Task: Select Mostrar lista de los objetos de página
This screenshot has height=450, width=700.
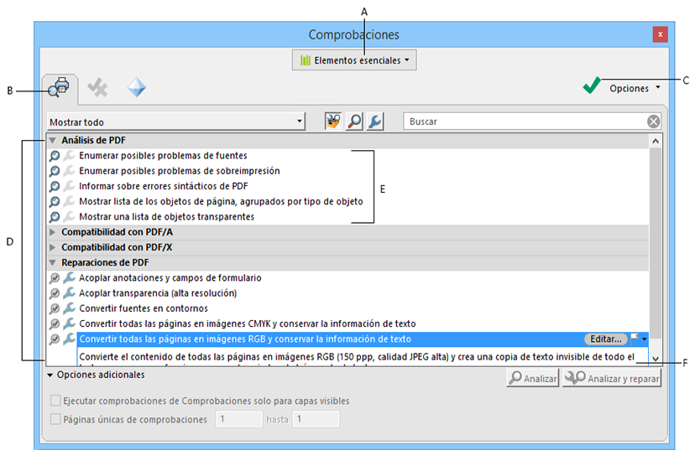Action: (221, 201)
